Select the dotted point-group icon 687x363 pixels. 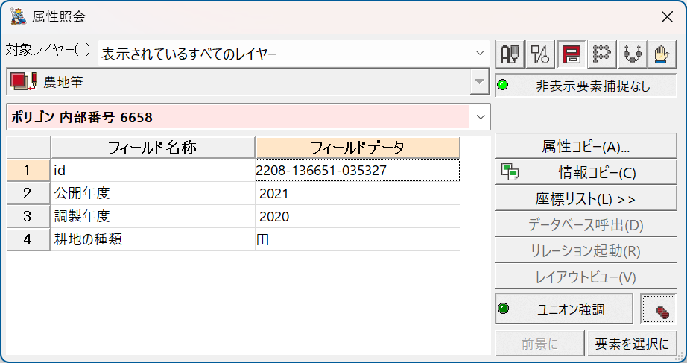[x=601, y=54]
